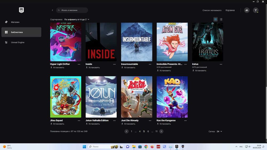The image size is (267, 150).
Task: Focus the store search field
Action: (72, 10)
